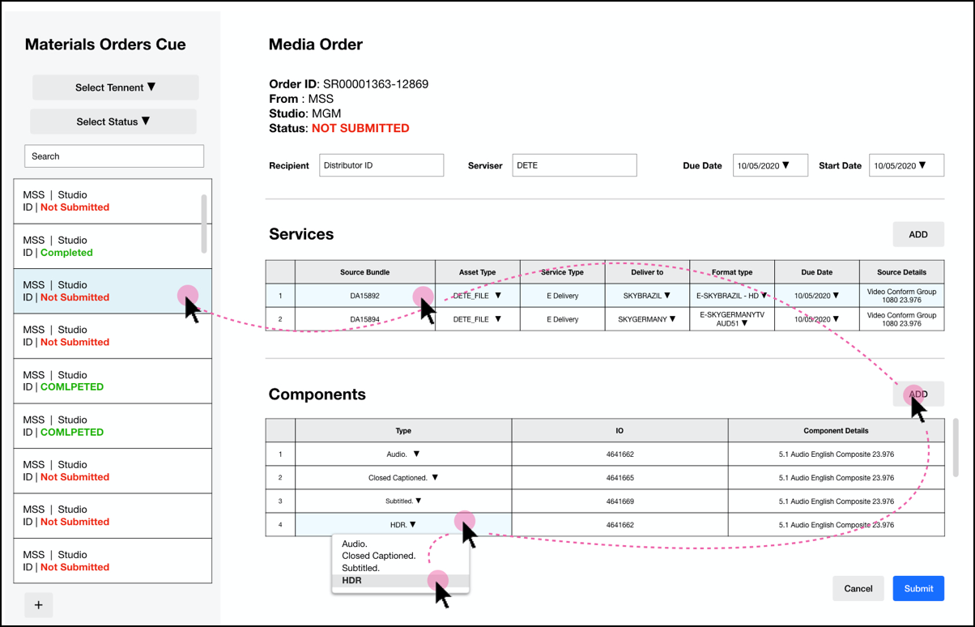Click the Serviser input field
Image resolution: width=975 pixels, height=627 pixels.
click(574, 165)
